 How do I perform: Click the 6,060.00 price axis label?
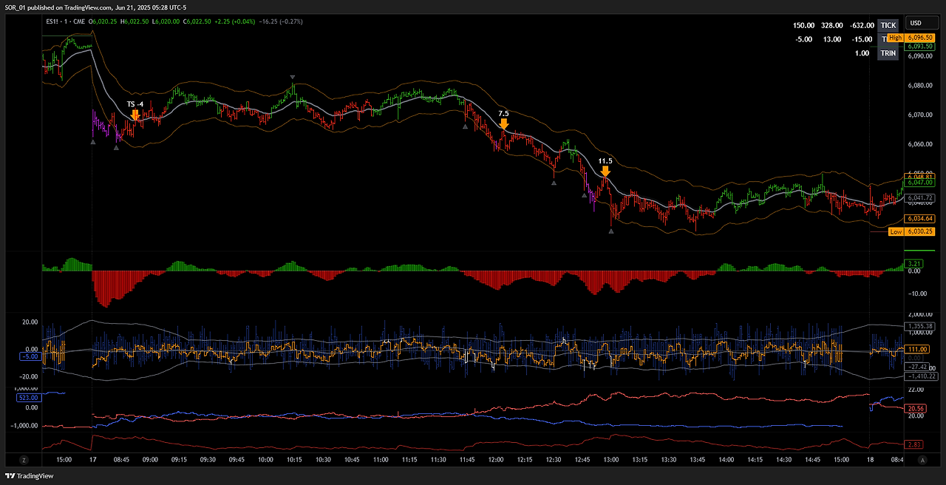point(919,144)
